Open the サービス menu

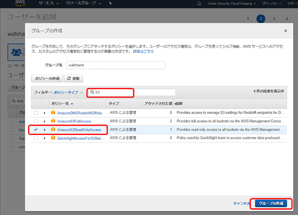click(48, 3)
